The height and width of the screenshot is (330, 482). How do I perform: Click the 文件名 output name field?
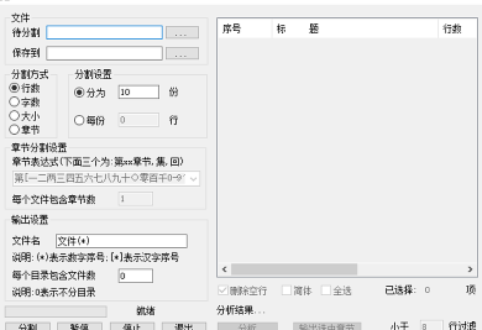[121, 241]
